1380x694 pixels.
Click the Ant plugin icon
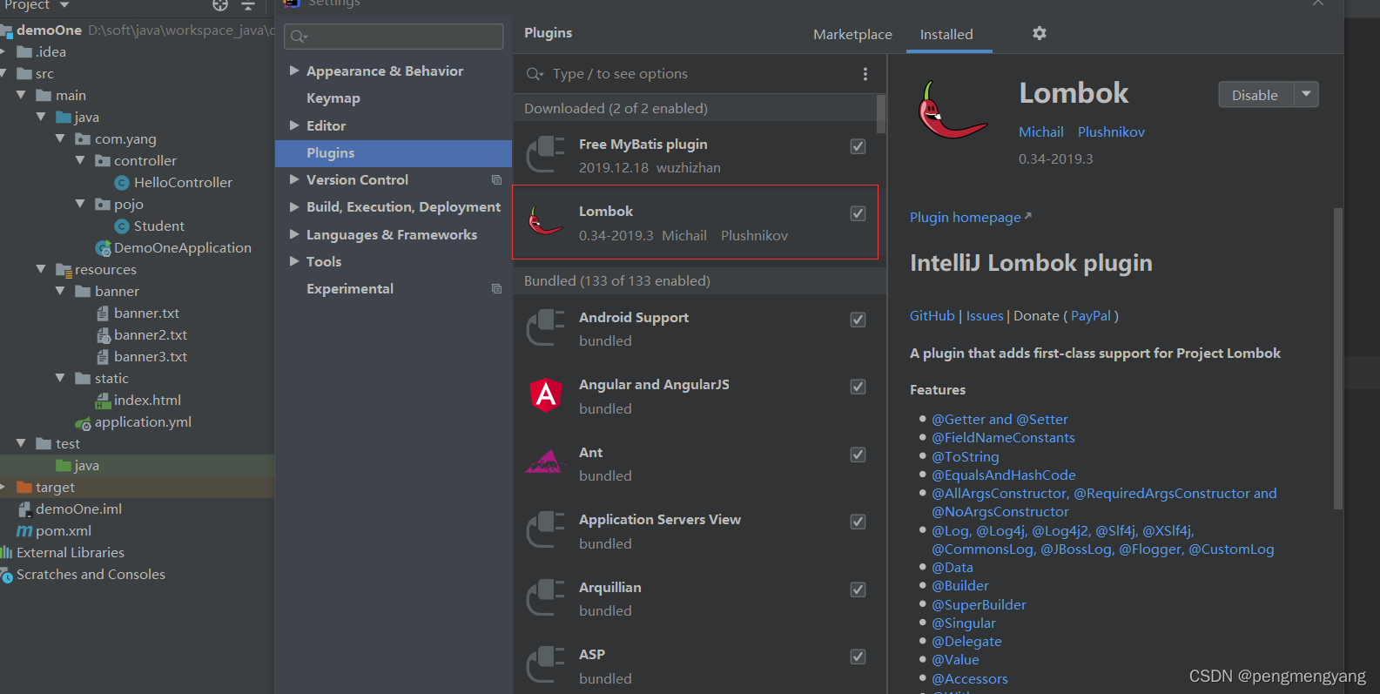546,462
